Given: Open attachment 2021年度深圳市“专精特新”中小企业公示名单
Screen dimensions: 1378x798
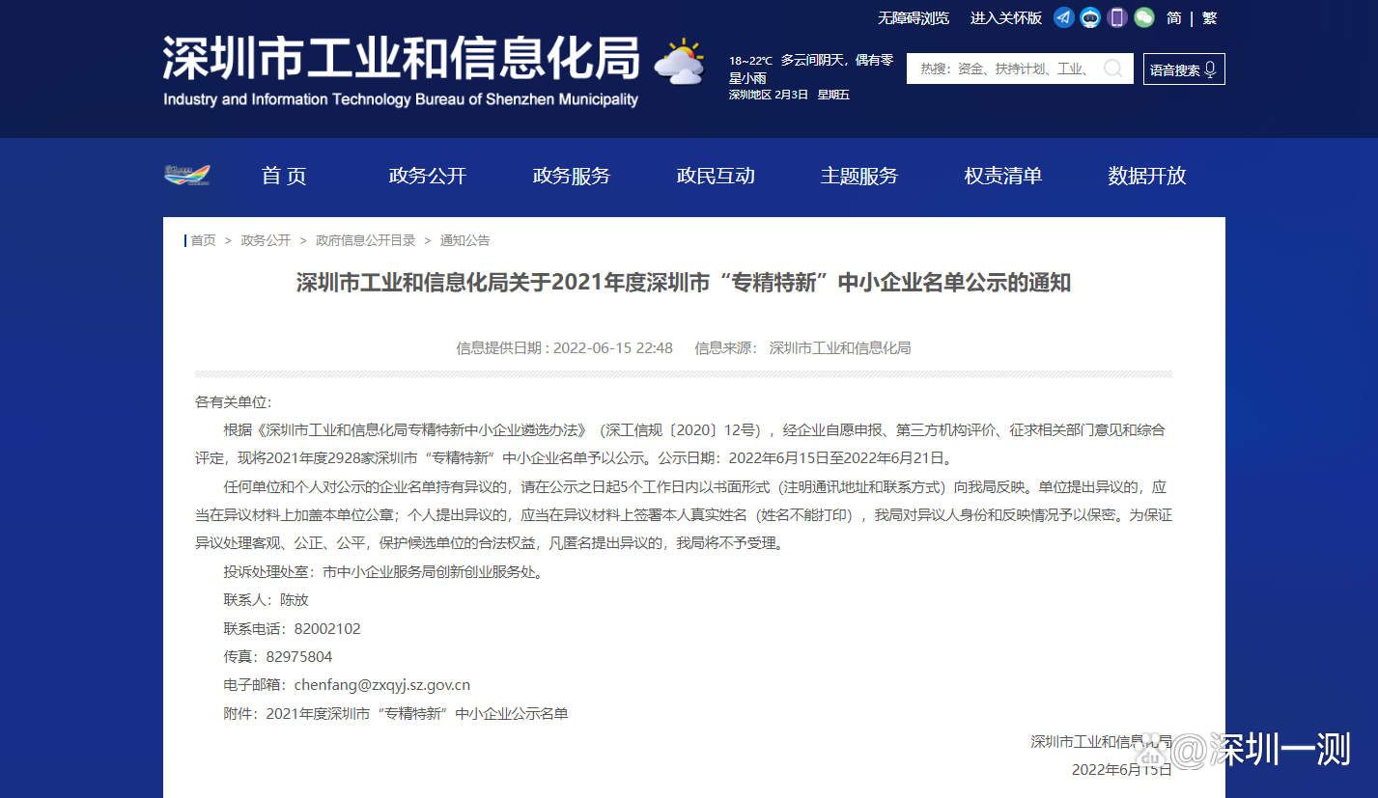Looking at the screenshot, I should [417, 714].
